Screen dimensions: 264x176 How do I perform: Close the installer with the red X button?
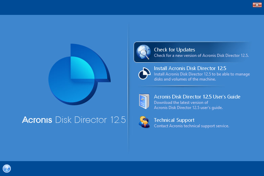257,5
